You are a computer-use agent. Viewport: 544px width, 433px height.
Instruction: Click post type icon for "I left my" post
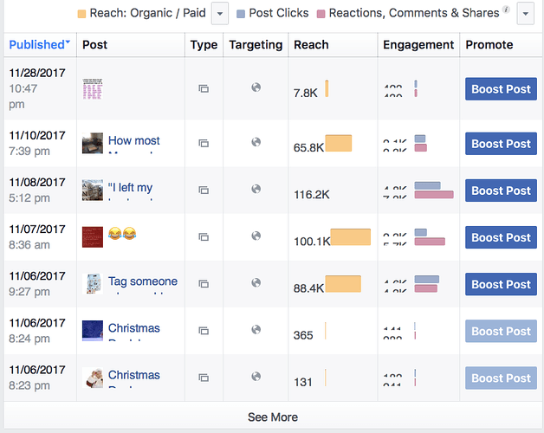coord(204,191)
